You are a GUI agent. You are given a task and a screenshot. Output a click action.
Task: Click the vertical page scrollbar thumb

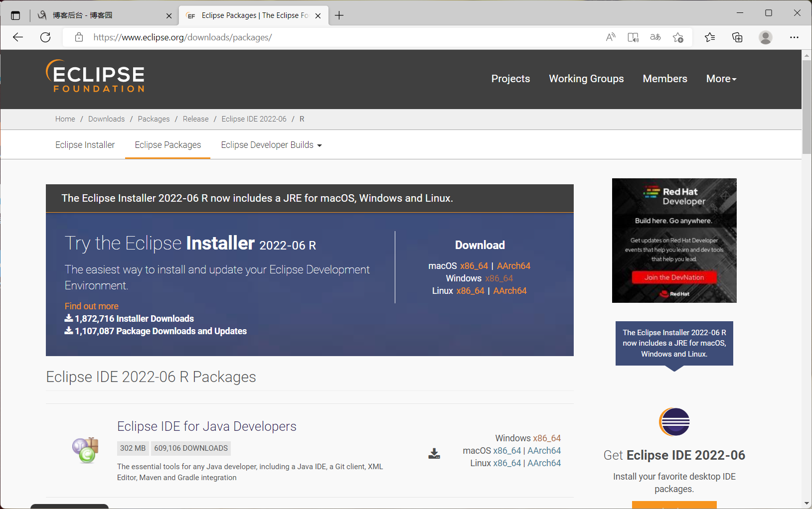pyautogui.click(x=807, y=107)
